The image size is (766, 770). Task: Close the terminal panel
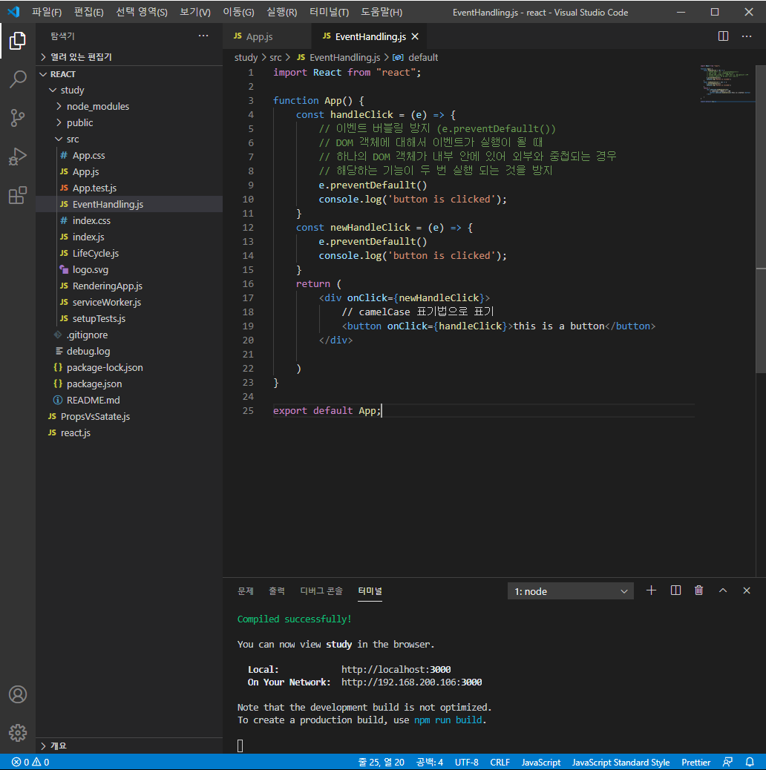747,590
